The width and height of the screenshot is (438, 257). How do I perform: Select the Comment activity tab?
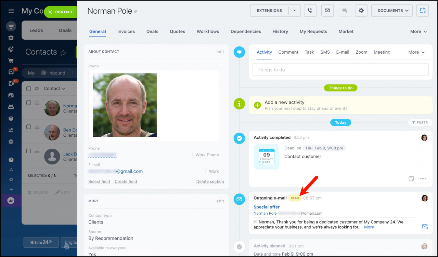click(x=288, y=52)
